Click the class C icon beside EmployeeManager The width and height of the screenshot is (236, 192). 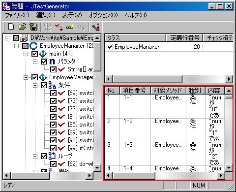(33, 46)
